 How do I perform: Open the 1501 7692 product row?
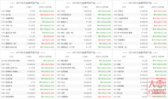(x=140, y=22)
